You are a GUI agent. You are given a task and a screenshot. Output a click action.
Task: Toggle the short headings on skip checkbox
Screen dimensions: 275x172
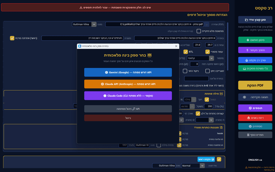point(198,113)
